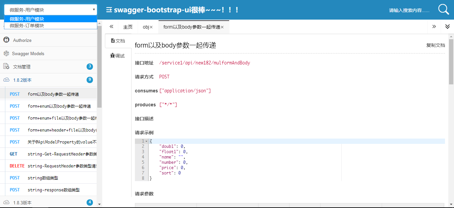Click the Authorize lock icon

[x=6, y=40]
